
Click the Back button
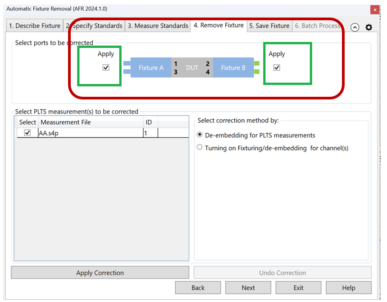(198, 288)
